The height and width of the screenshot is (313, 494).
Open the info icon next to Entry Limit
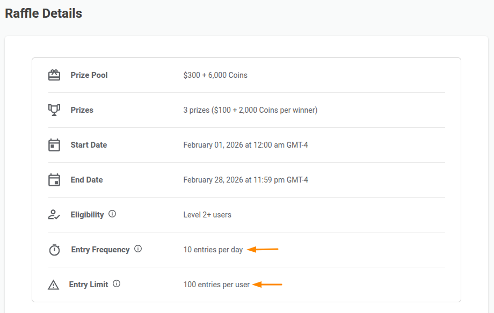tap(117, 283)
